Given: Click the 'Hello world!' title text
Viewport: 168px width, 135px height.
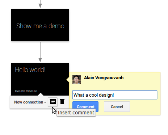Looking at the screenshot, I should [30, 70].
